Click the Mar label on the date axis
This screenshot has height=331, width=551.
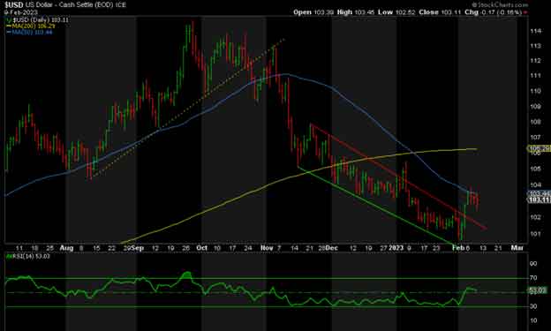[517, 248]
